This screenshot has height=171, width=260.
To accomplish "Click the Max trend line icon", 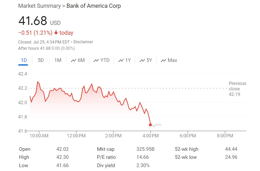I will (x=163, y=61).
